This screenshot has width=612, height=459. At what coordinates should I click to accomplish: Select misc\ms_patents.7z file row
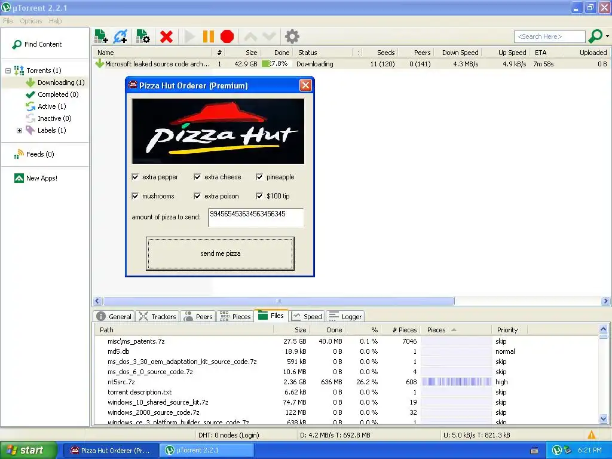pos(347,341)
